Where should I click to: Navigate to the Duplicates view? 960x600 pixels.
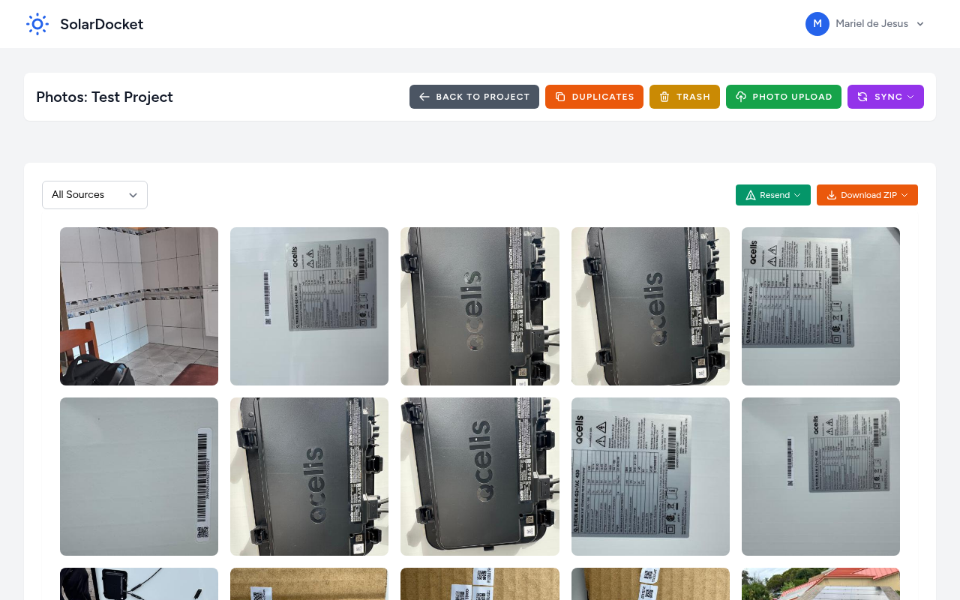pos(594,97)
